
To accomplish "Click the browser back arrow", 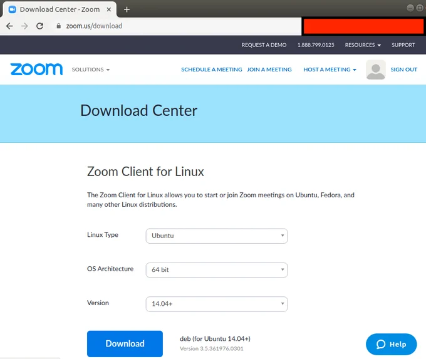I will click(9, 26).
